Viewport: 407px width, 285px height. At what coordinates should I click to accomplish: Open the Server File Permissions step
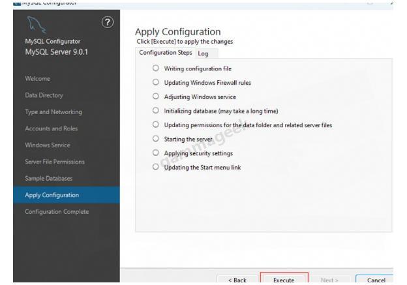point(55,162)
